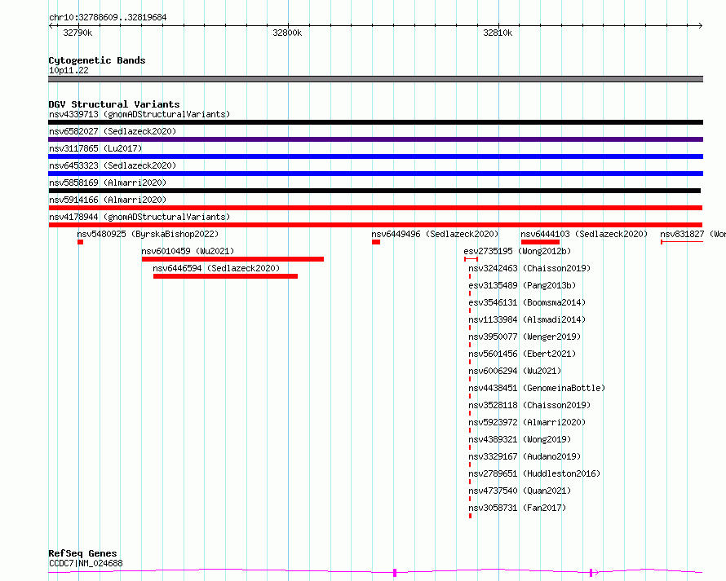
Task: Click the RefSeq Genes track title
Action: pyautogui.click(x=82, y=553)
